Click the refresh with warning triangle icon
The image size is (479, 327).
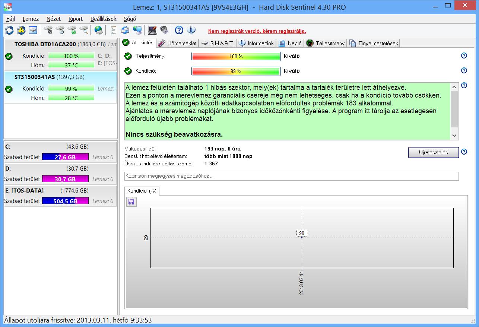coord(21,30)
